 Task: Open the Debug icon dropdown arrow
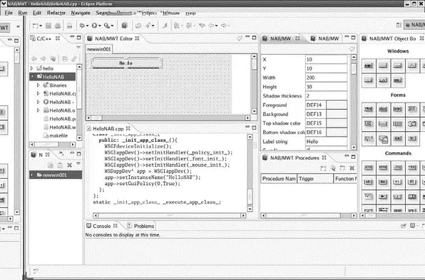(x=87, y=26)
